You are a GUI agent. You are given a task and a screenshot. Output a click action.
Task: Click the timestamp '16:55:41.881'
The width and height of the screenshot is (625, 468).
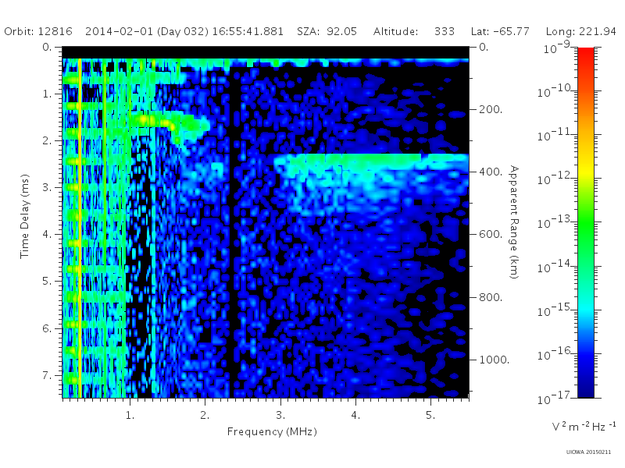[248, 31]
